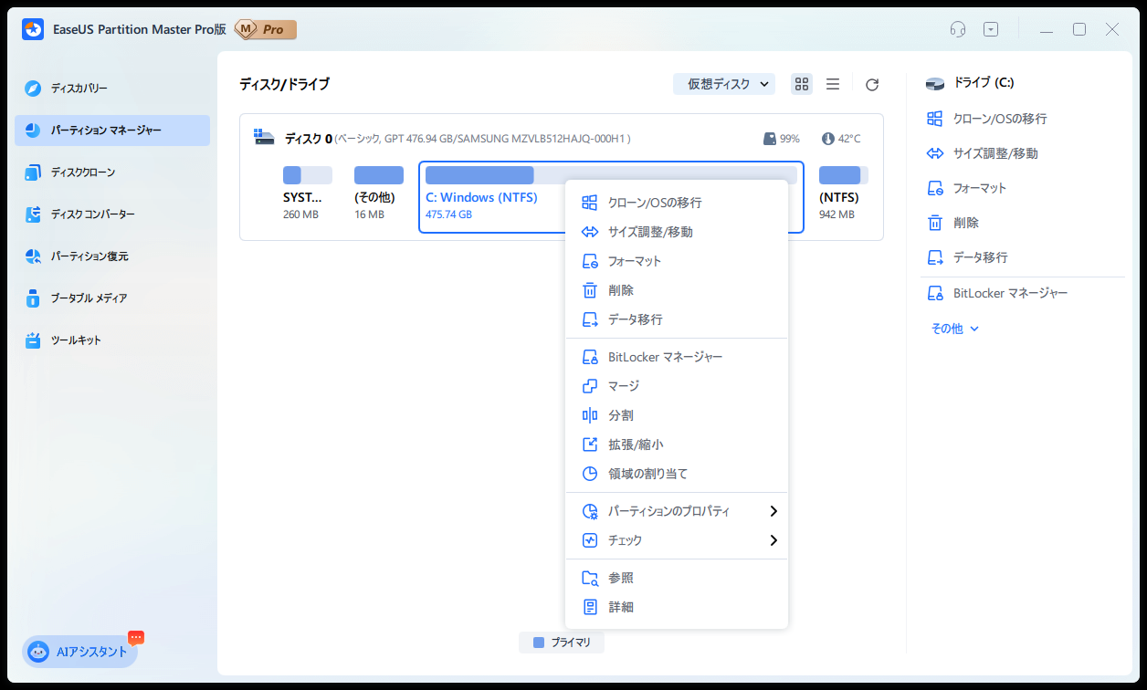Click the ディスク 0 disk icon
The width and height of the screenshot is (1147, 690).
coord(265,138)
